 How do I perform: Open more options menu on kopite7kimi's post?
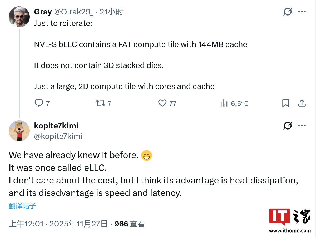coord(302,126)
